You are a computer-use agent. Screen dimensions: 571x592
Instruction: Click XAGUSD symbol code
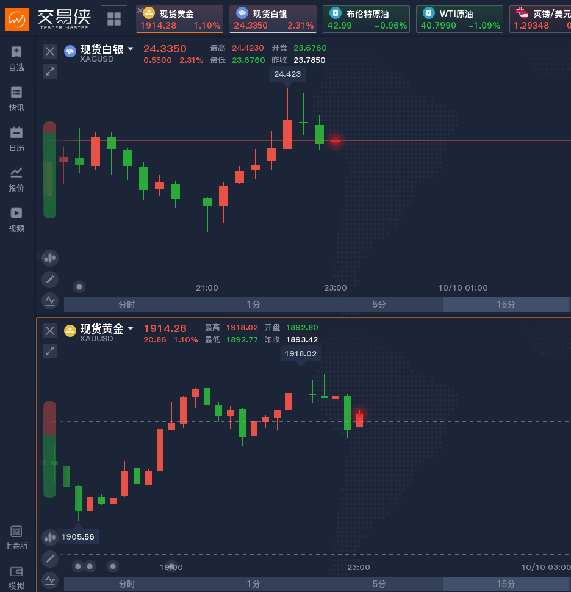pyautogui.click(x=96, y=59)
